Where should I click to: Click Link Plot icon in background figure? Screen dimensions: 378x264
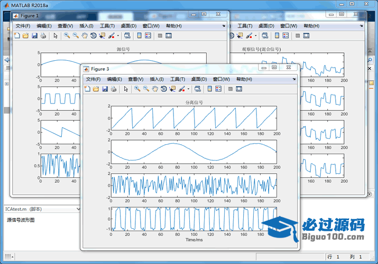pyautogui.click(x=265, y=35)
